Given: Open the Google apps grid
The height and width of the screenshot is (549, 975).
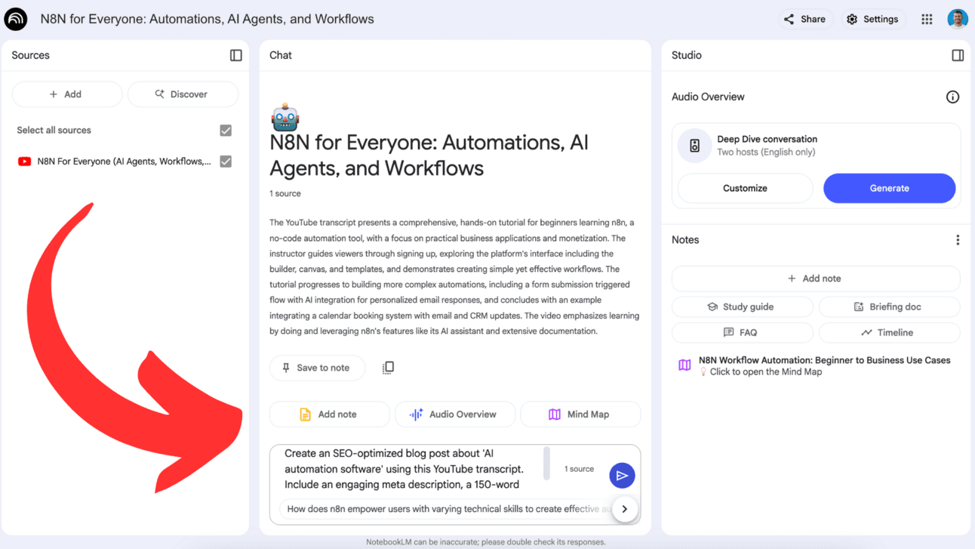Looking at the screenshot, I should (927, 19).
